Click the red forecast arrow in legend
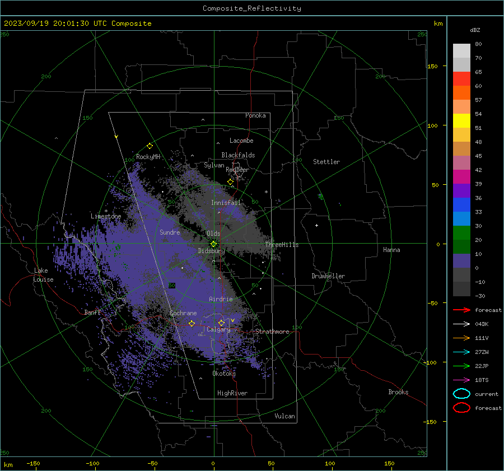Image resolution: width=504 pixels, height=471 pixels. click(461, 310)
